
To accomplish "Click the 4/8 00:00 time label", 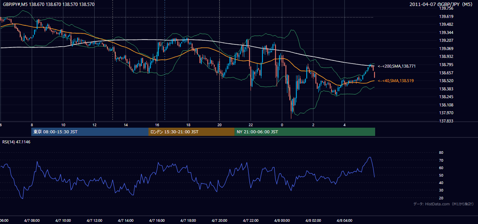I will click(282, 221).
